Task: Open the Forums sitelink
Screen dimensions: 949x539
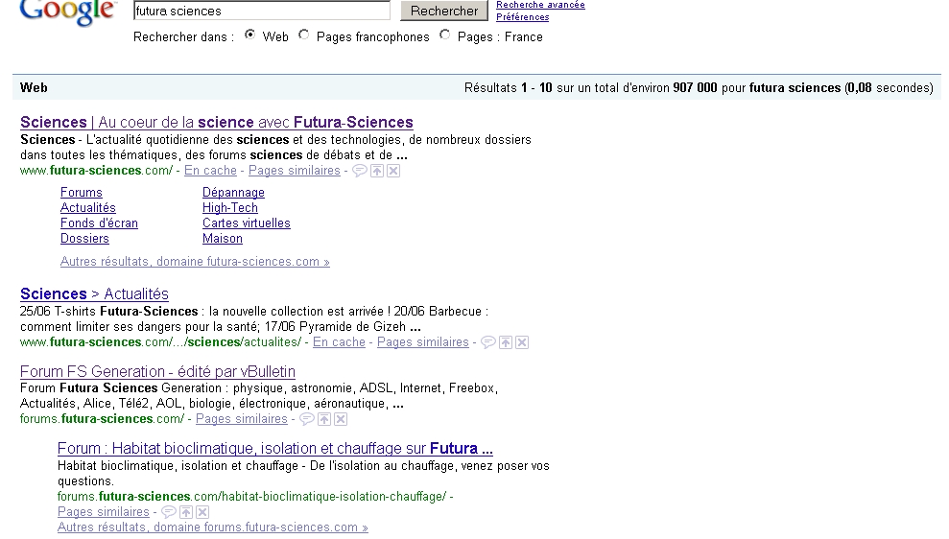Action: pyautogui.click(x=82, y=193)
